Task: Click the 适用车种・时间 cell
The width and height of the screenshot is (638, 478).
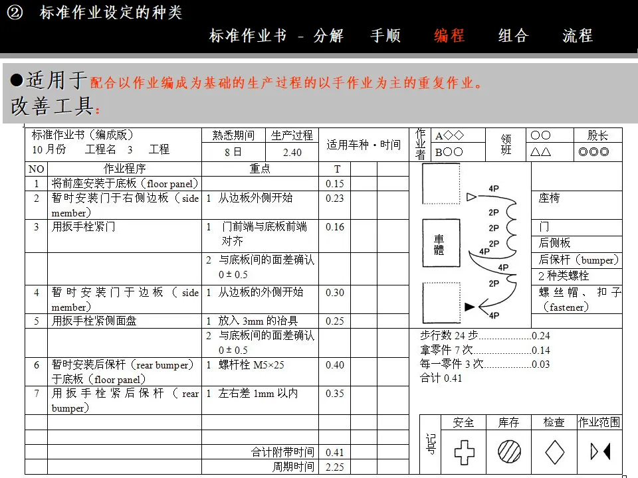Action: [364, 145]
